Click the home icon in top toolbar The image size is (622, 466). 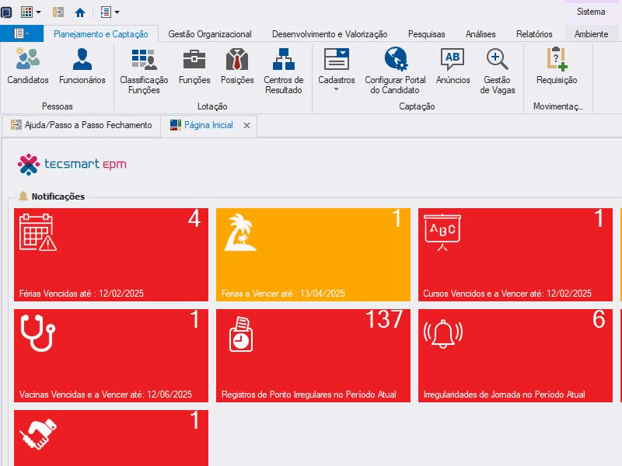coord(80,12)
